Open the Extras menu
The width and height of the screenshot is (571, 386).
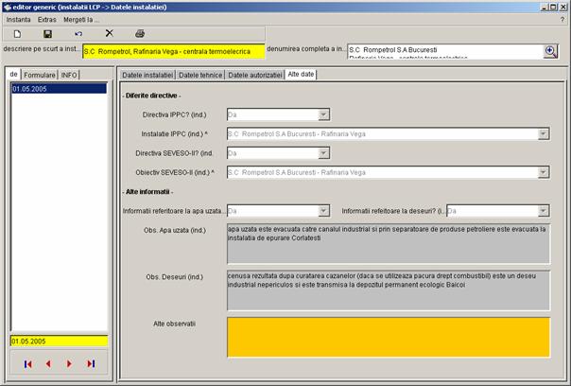(47, 19)
